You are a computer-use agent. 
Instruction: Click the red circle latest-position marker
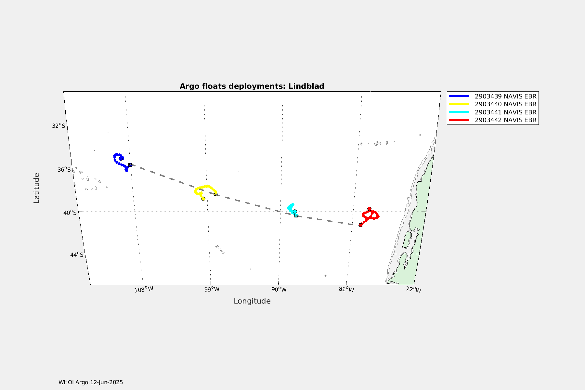point(369,209)
